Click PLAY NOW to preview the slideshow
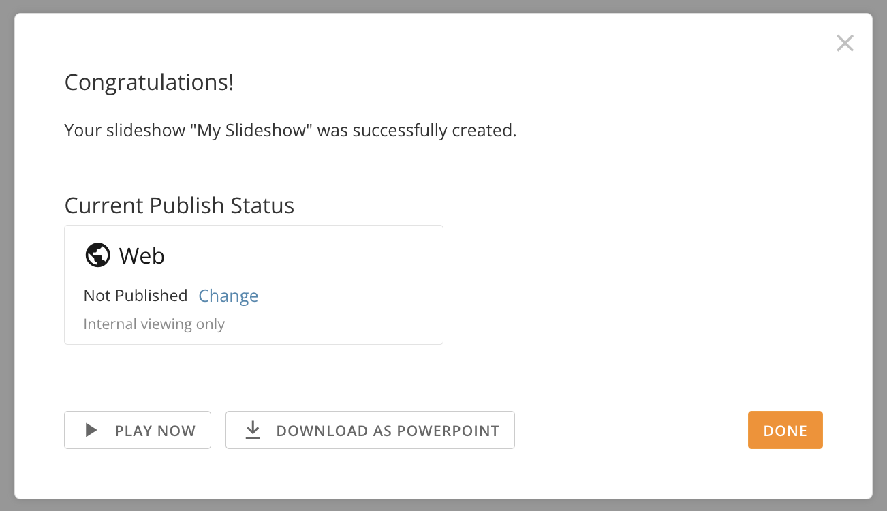The image size is (887, 511). pyautogui.click(x=138, y=430)
